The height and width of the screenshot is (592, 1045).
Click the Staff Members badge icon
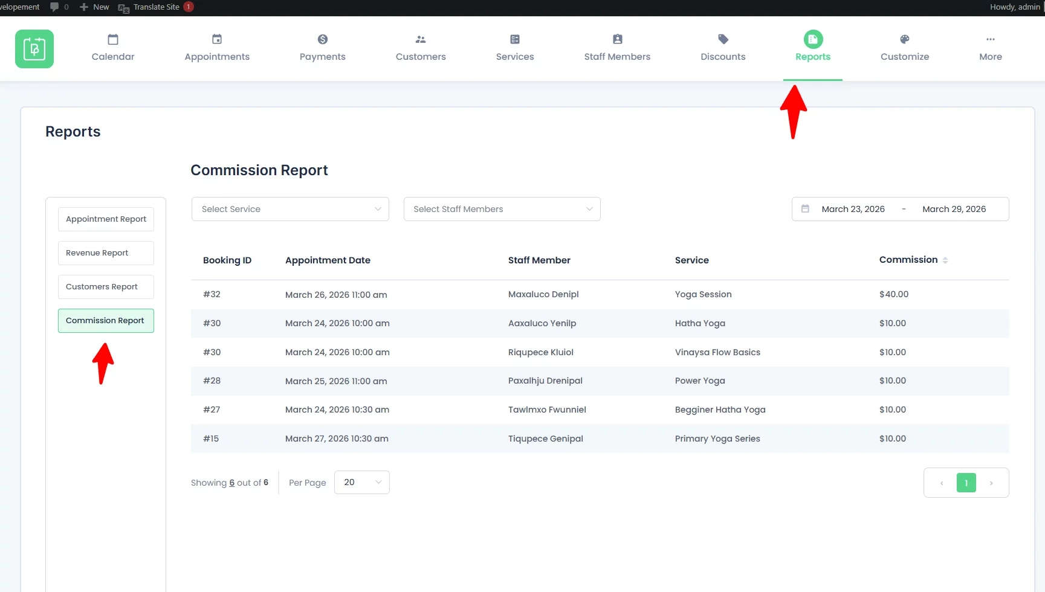(617, 39)
